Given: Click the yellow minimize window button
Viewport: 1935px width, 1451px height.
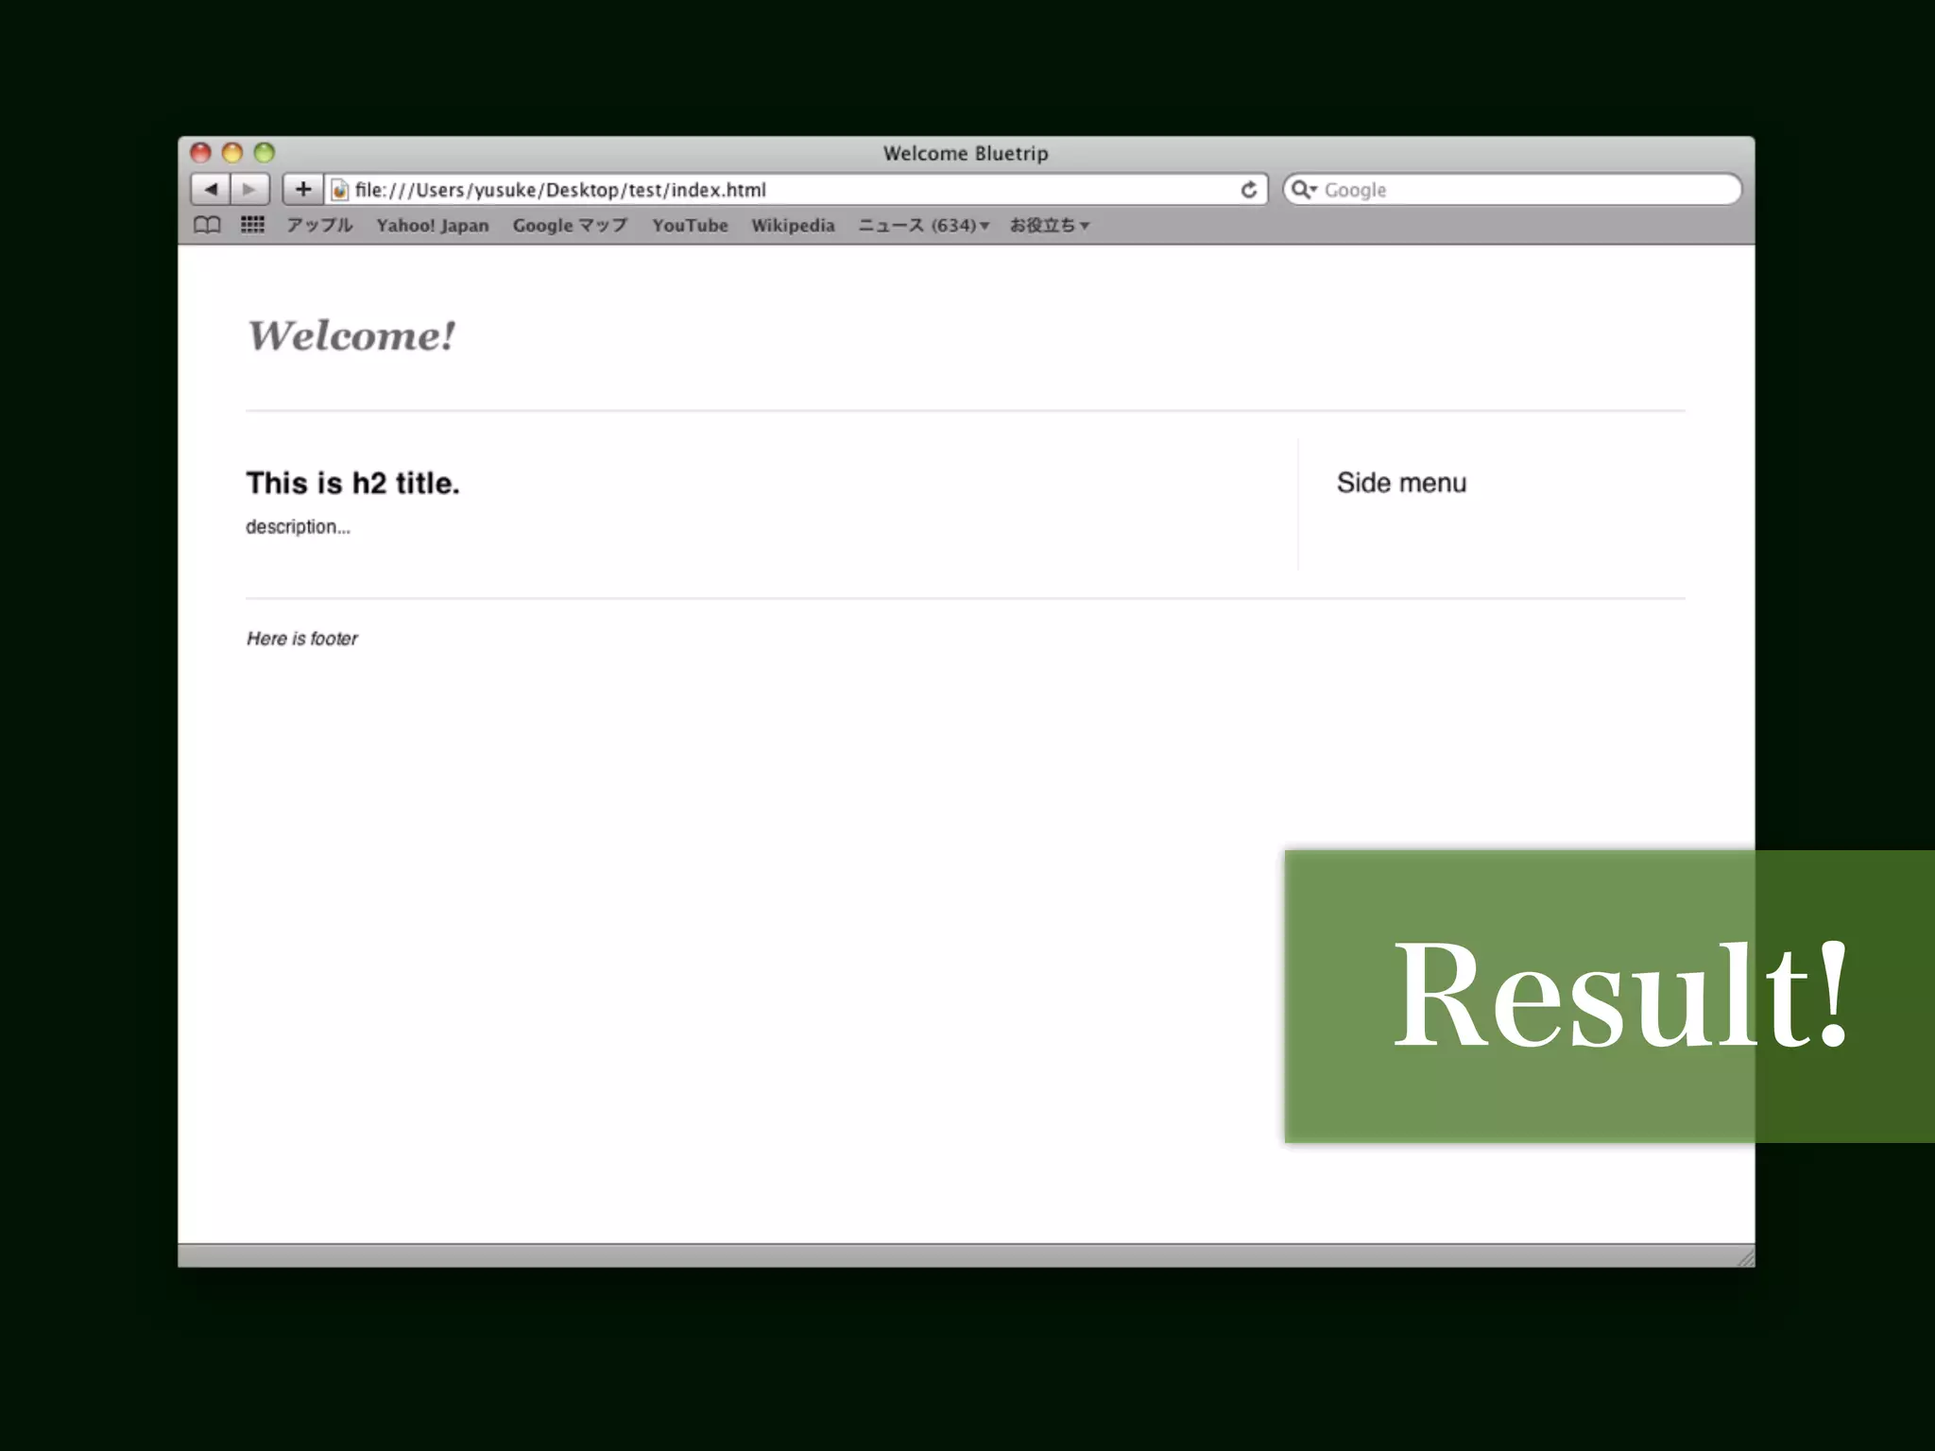Looking at the screenshot, I should pyautogui.click(x=232, y=153).
